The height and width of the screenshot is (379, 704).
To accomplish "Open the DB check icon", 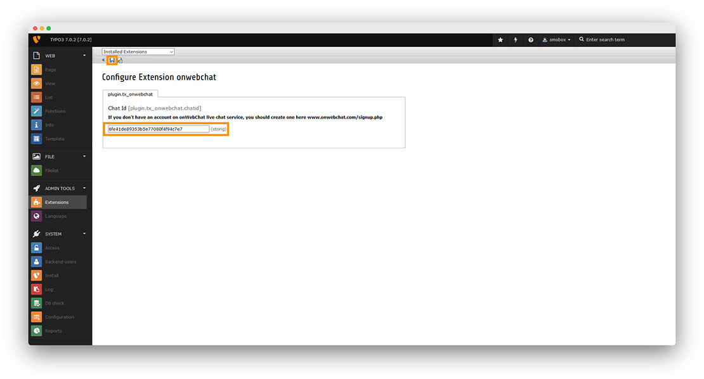I will 37,303.
